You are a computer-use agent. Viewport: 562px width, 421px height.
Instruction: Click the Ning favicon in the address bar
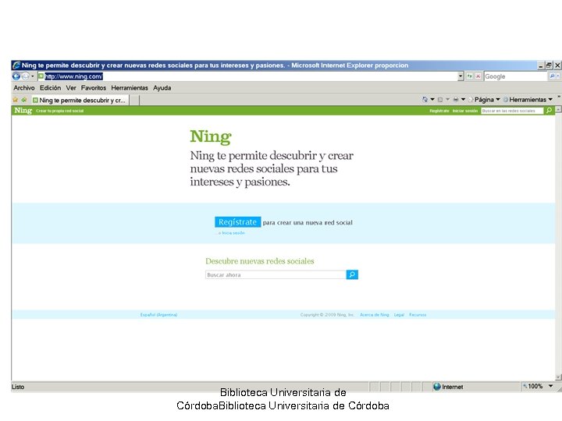41,76
